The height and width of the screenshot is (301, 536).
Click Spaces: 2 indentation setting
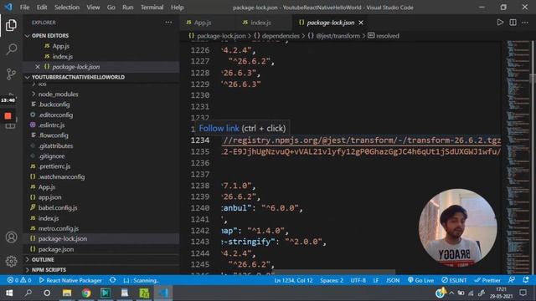[332, 280]
